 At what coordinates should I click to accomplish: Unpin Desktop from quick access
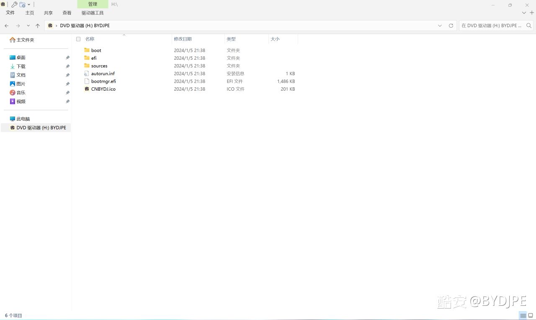(x=67, y=58)
